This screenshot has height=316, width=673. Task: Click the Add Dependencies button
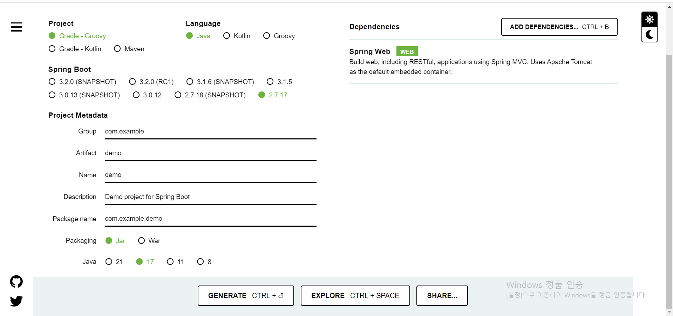[x=559, y=27]
